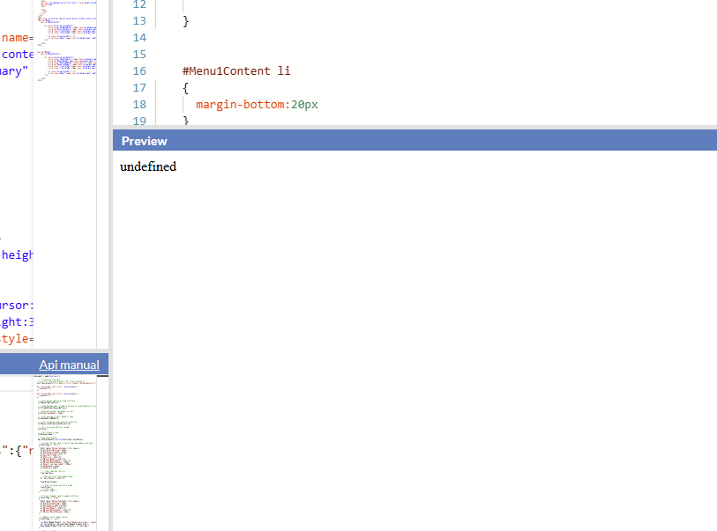
Task: Click line number 15 in gutter
Action: point(138,55)
